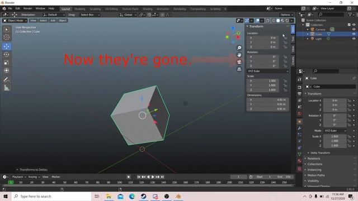Choose the Transform tool
This screenshot has width=358, height=201.
click(x=6, y=70)
